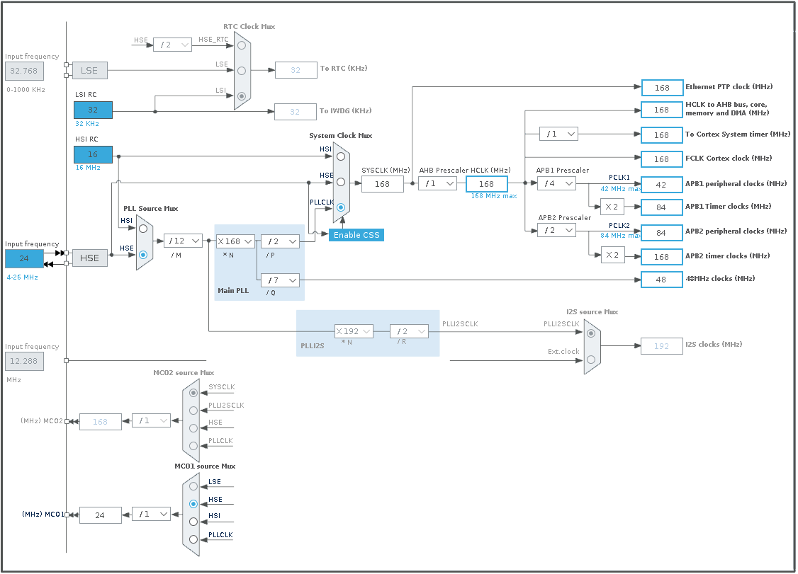Image resolution: width=798 pixels, height=574 pixels.
Task: Click the MCO2 output value 168 box
Action: pos(100,422)
